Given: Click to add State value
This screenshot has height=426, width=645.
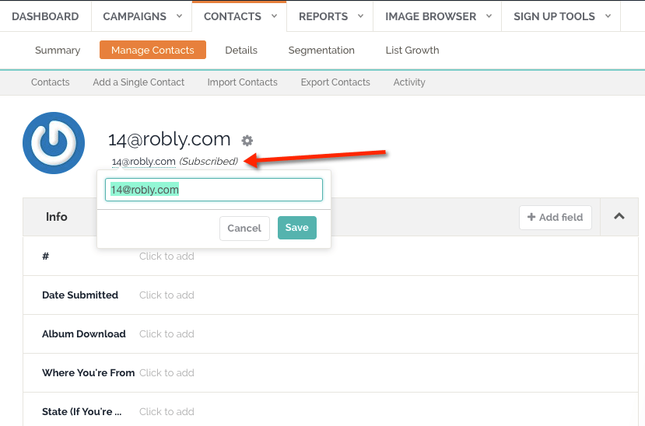Looking at the screenshot, I should 167,412.
